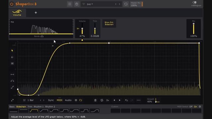Decrease LFO length with left chevron

coord(40,100)
